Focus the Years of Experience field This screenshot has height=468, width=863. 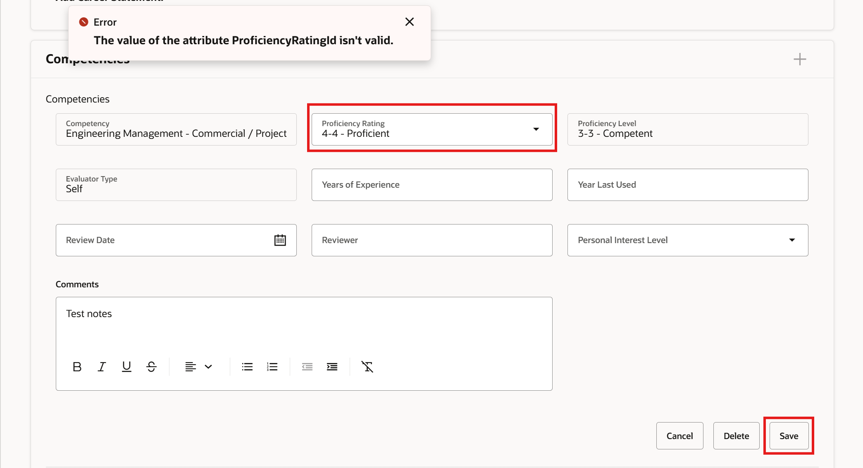(x=431, y=185)
